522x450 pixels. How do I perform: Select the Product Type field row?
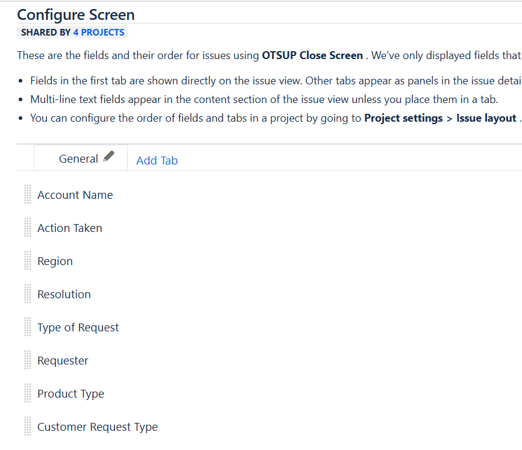[x=269, y=393]
